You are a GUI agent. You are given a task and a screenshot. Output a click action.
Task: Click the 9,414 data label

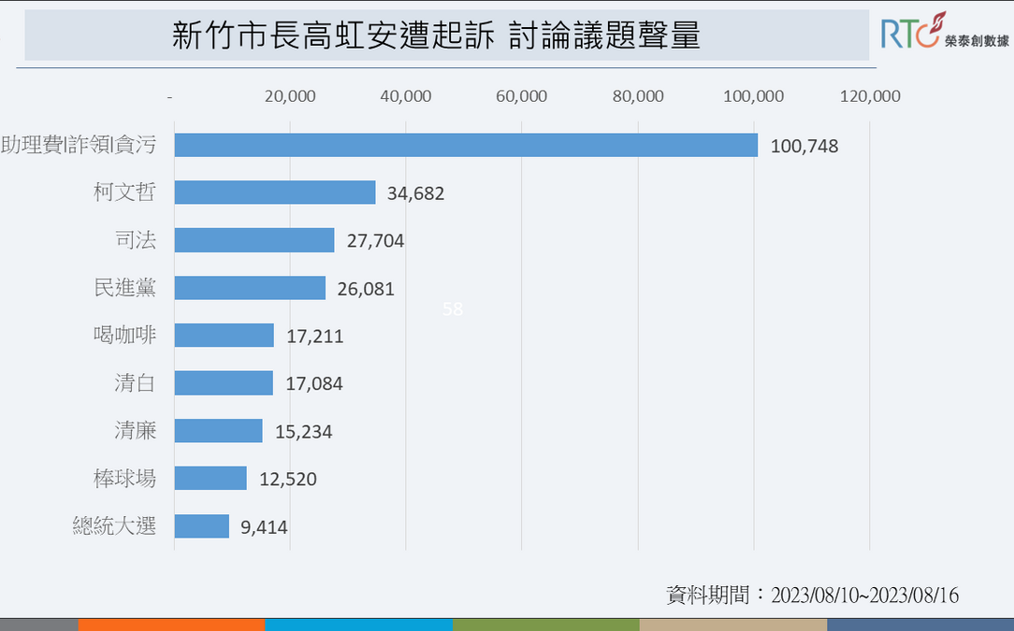tap(264, 527)
